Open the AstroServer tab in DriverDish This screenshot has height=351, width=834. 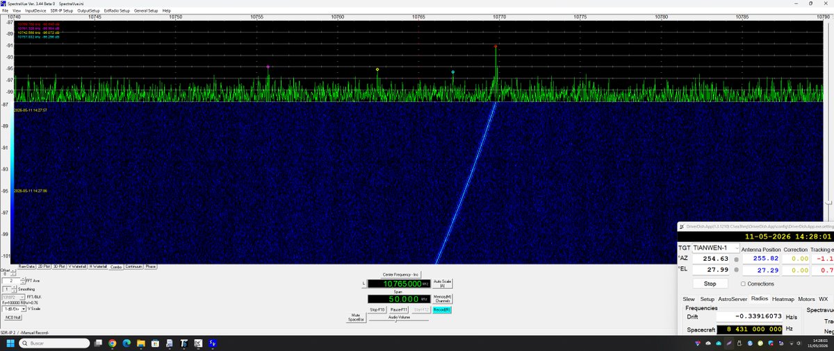pyautogui.click(x=733, y=299)
